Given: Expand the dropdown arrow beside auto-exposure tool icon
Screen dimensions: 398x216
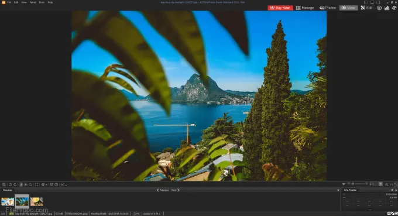Looking at the screenshot, I should click(x=46, y=185).
